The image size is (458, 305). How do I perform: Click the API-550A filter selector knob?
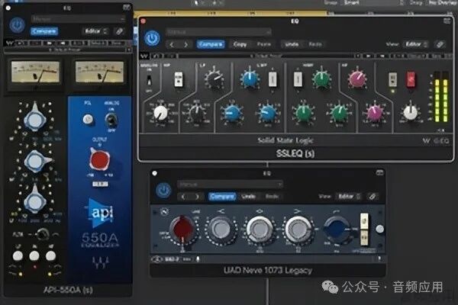43,233
